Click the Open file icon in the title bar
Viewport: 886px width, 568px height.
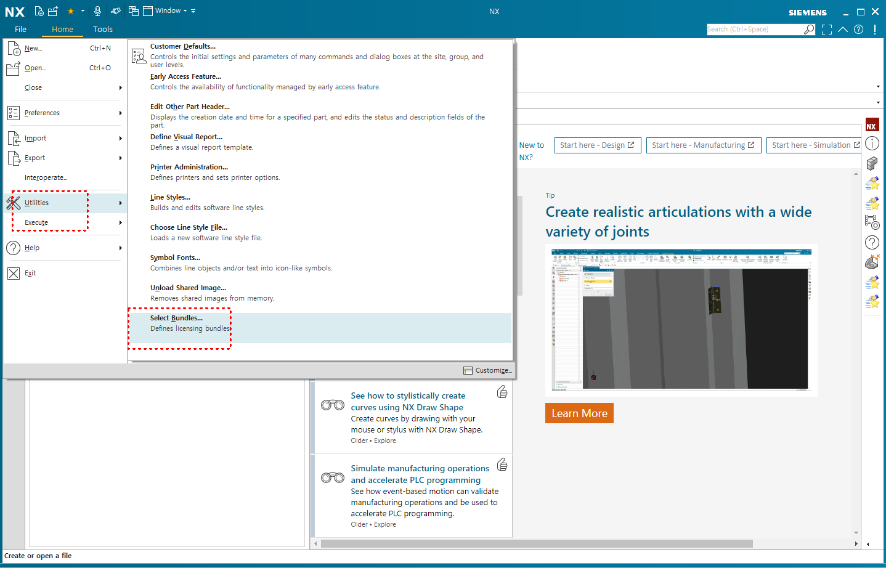53,11
